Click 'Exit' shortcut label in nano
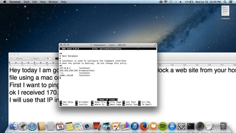The image size is (236, 133). (x=66, y=104)
